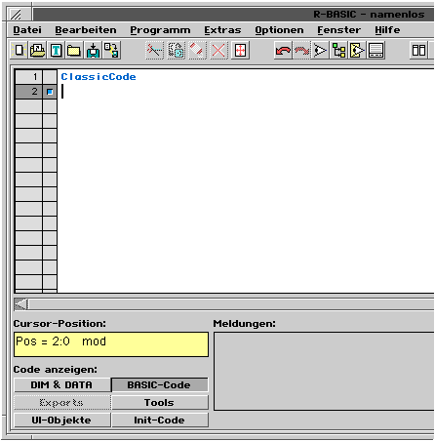Click the save-to-disk icon
The height and width of the screenshot is (441, 435).
[93, 51]
